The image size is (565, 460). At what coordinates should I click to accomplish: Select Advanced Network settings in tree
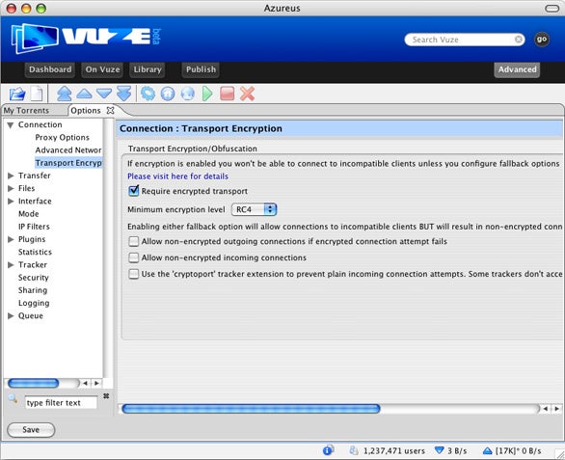point(68,150)
